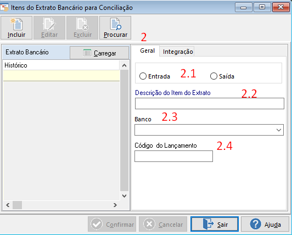This screenshot has width=292, height=235.
Task: Click the horizontal scroll right arrow
Action: pyautogui.click(x=115, y=205)
